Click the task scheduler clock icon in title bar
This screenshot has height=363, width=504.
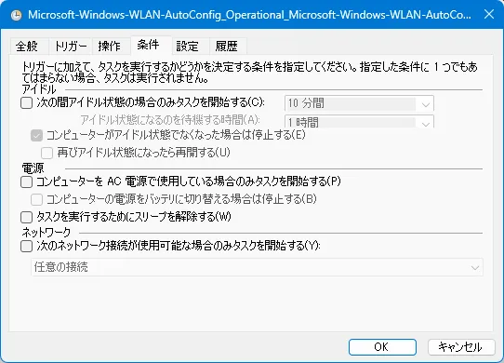click(16, 15)
